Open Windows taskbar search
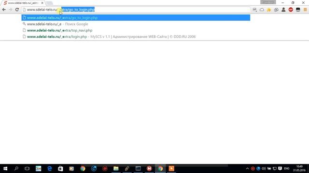This screenshot has width=309, height=173. click(x=16, y=169)
